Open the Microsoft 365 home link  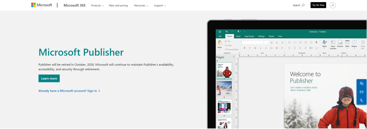75,5
